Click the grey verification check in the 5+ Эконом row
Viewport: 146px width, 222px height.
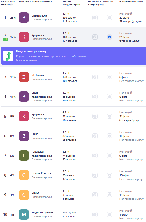(110, 77)
